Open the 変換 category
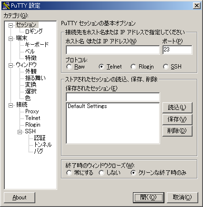203x207 pixels. click(x=31, y=85)
